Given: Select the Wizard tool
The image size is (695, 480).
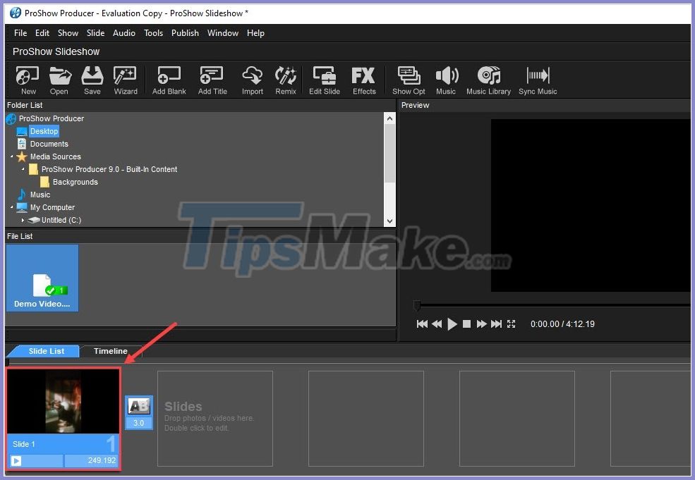Looking at the screenshot, I should [125, 79].
